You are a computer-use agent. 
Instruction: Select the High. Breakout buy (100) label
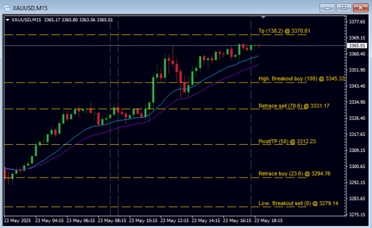[301, 78]
